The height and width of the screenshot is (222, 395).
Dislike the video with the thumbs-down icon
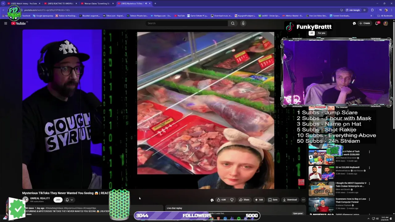(232, 199)
